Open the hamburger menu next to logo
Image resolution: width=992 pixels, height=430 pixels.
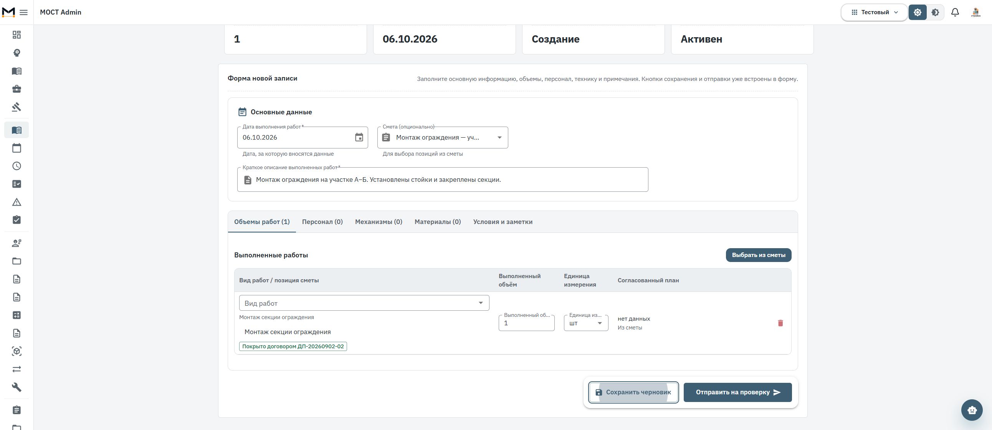tap(23, 12)
